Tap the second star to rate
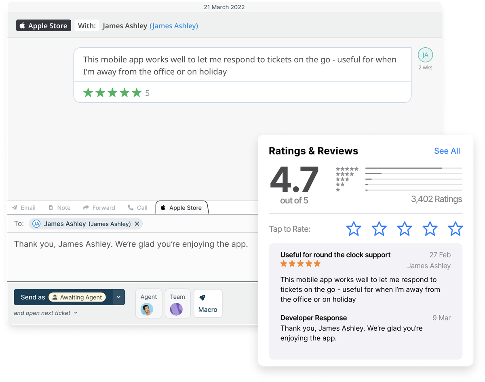This screenshot has width=485, height=382. (379, 229)
